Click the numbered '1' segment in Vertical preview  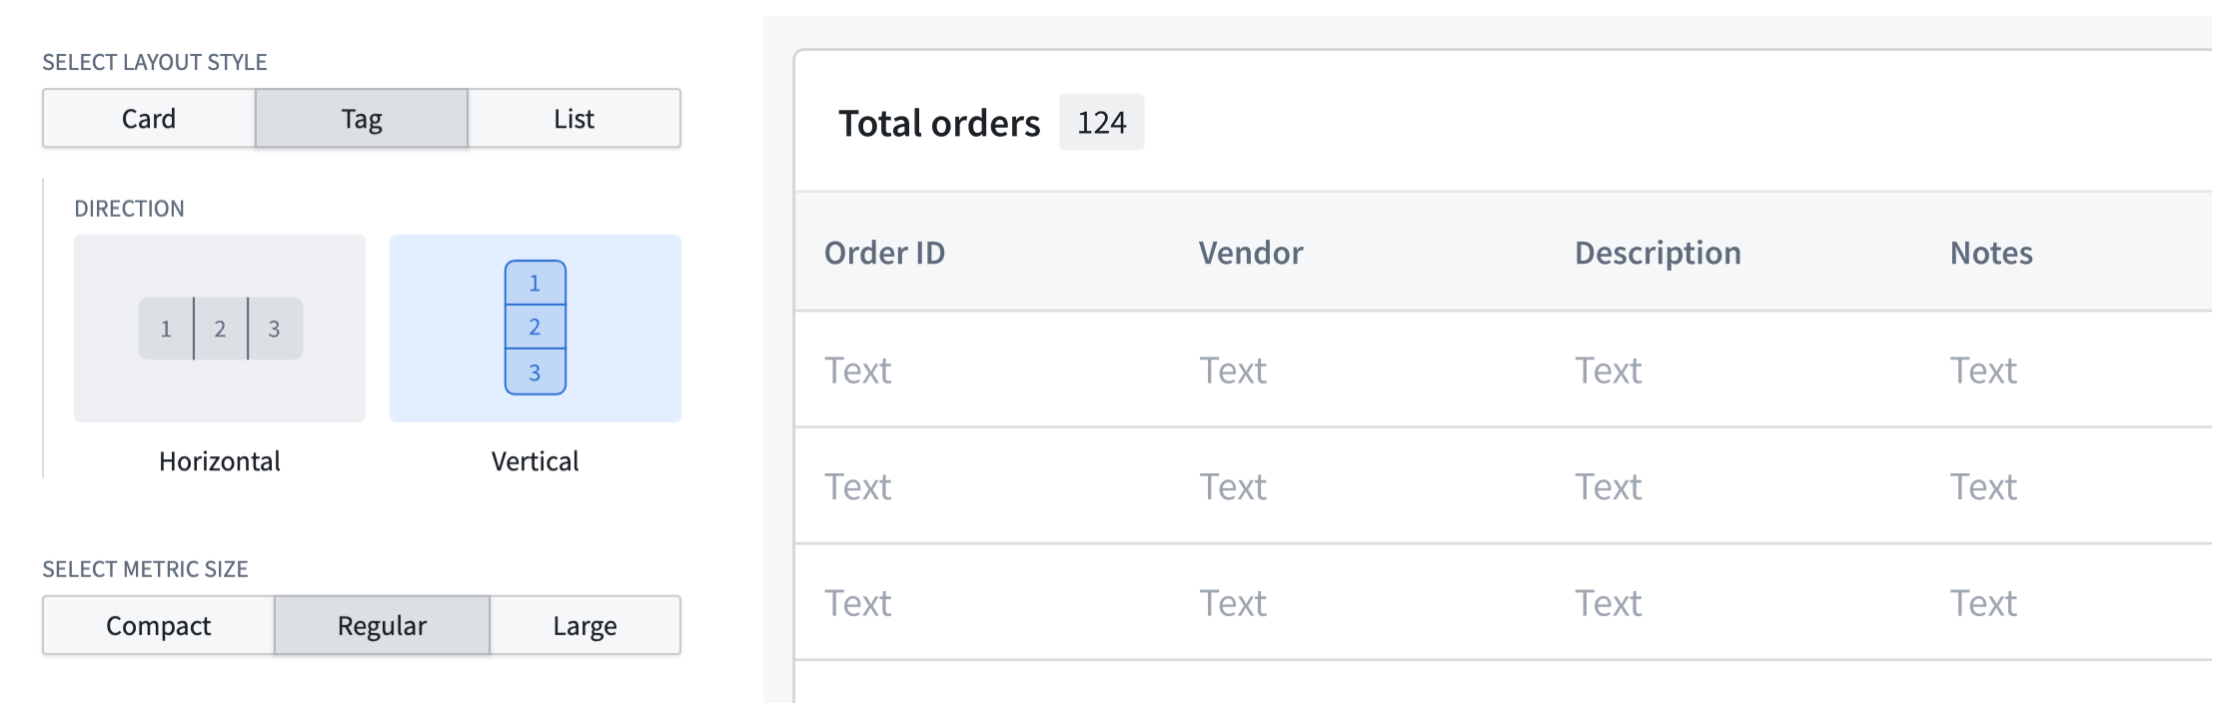click(536, 283)
